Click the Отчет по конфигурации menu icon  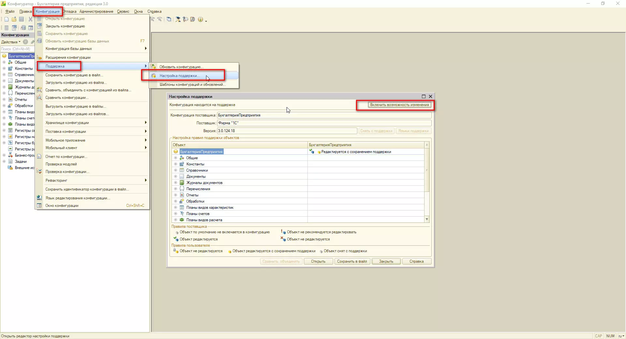(39, 157)
